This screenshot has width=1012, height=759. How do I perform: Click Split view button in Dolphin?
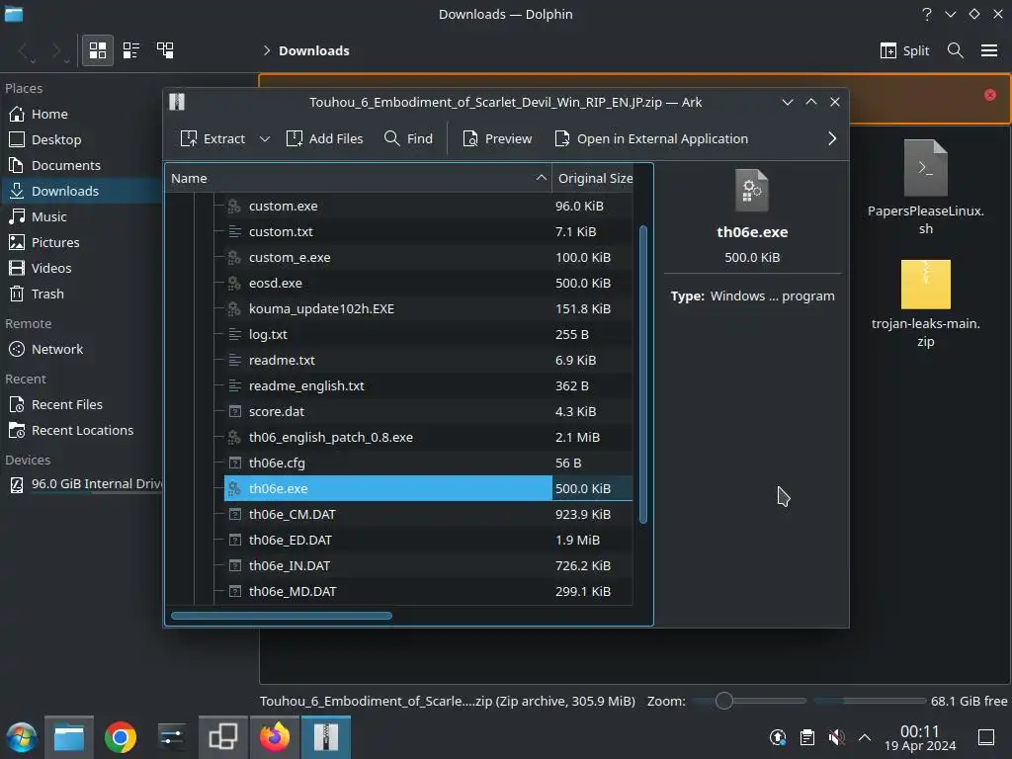[x=904, y=50]
